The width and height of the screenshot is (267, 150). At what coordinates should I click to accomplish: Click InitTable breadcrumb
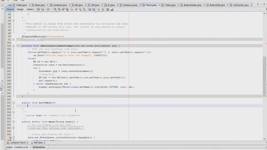pos(38,142)
